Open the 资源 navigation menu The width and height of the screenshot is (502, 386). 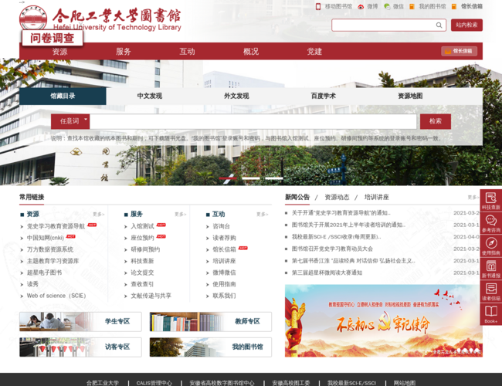[60, 51]
